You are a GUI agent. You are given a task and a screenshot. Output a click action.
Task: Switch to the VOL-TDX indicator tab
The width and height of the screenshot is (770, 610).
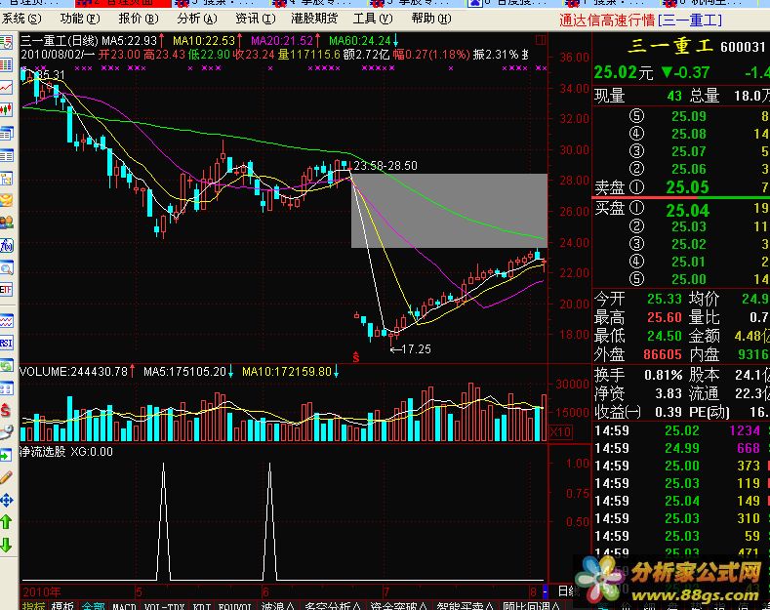point(165,605)
